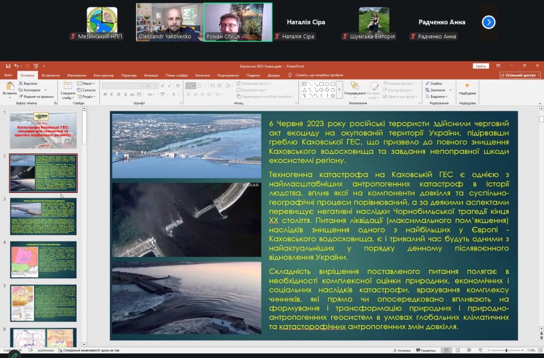Click the Paste (Вставити) clipboard icon

click(9, 86)
